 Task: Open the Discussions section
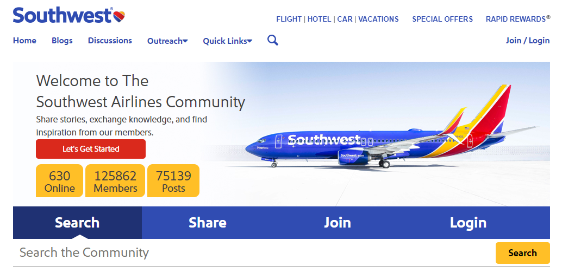(x=110, y=41)
